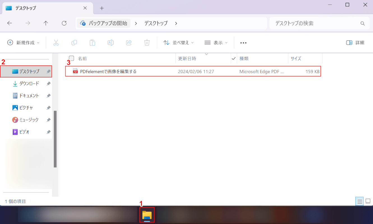
Task: Click the 1 個の項目 status text
Action: pyautogui.click(x=15, y=201)
